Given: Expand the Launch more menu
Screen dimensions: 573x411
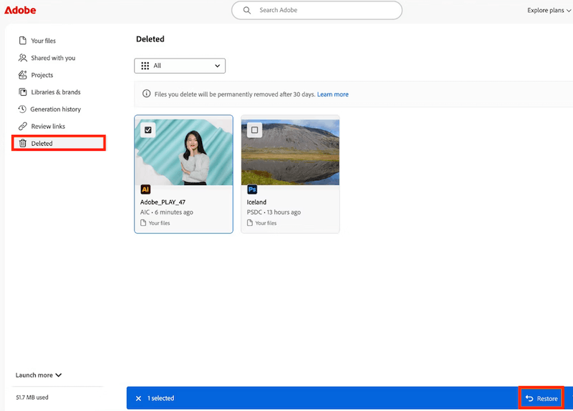Looking at the screenshot, I should [x=39, y=375].
